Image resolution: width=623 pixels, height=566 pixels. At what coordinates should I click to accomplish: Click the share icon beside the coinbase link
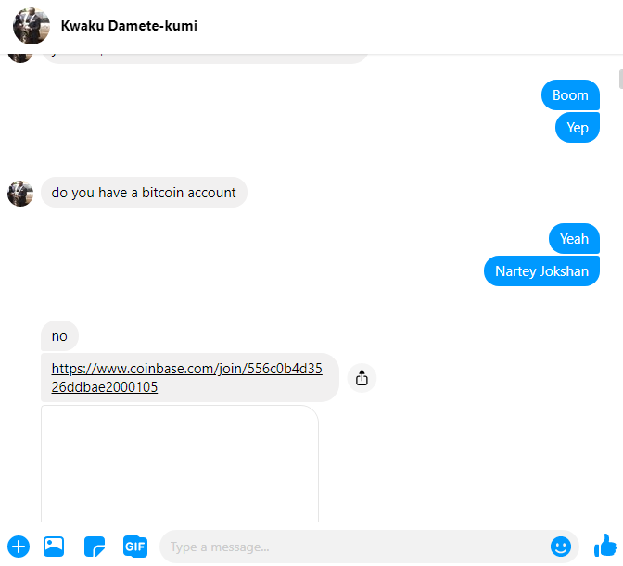pos(362,378)
